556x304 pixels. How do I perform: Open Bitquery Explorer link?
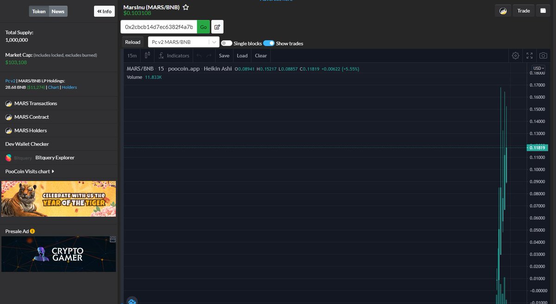55,158
